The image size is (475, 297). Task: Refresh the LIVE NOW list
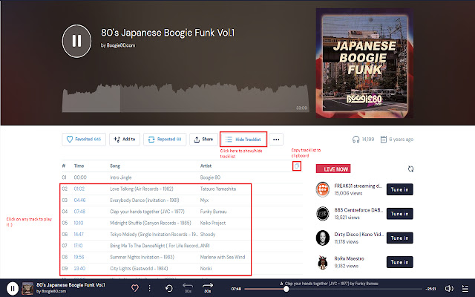click(410, 169)
